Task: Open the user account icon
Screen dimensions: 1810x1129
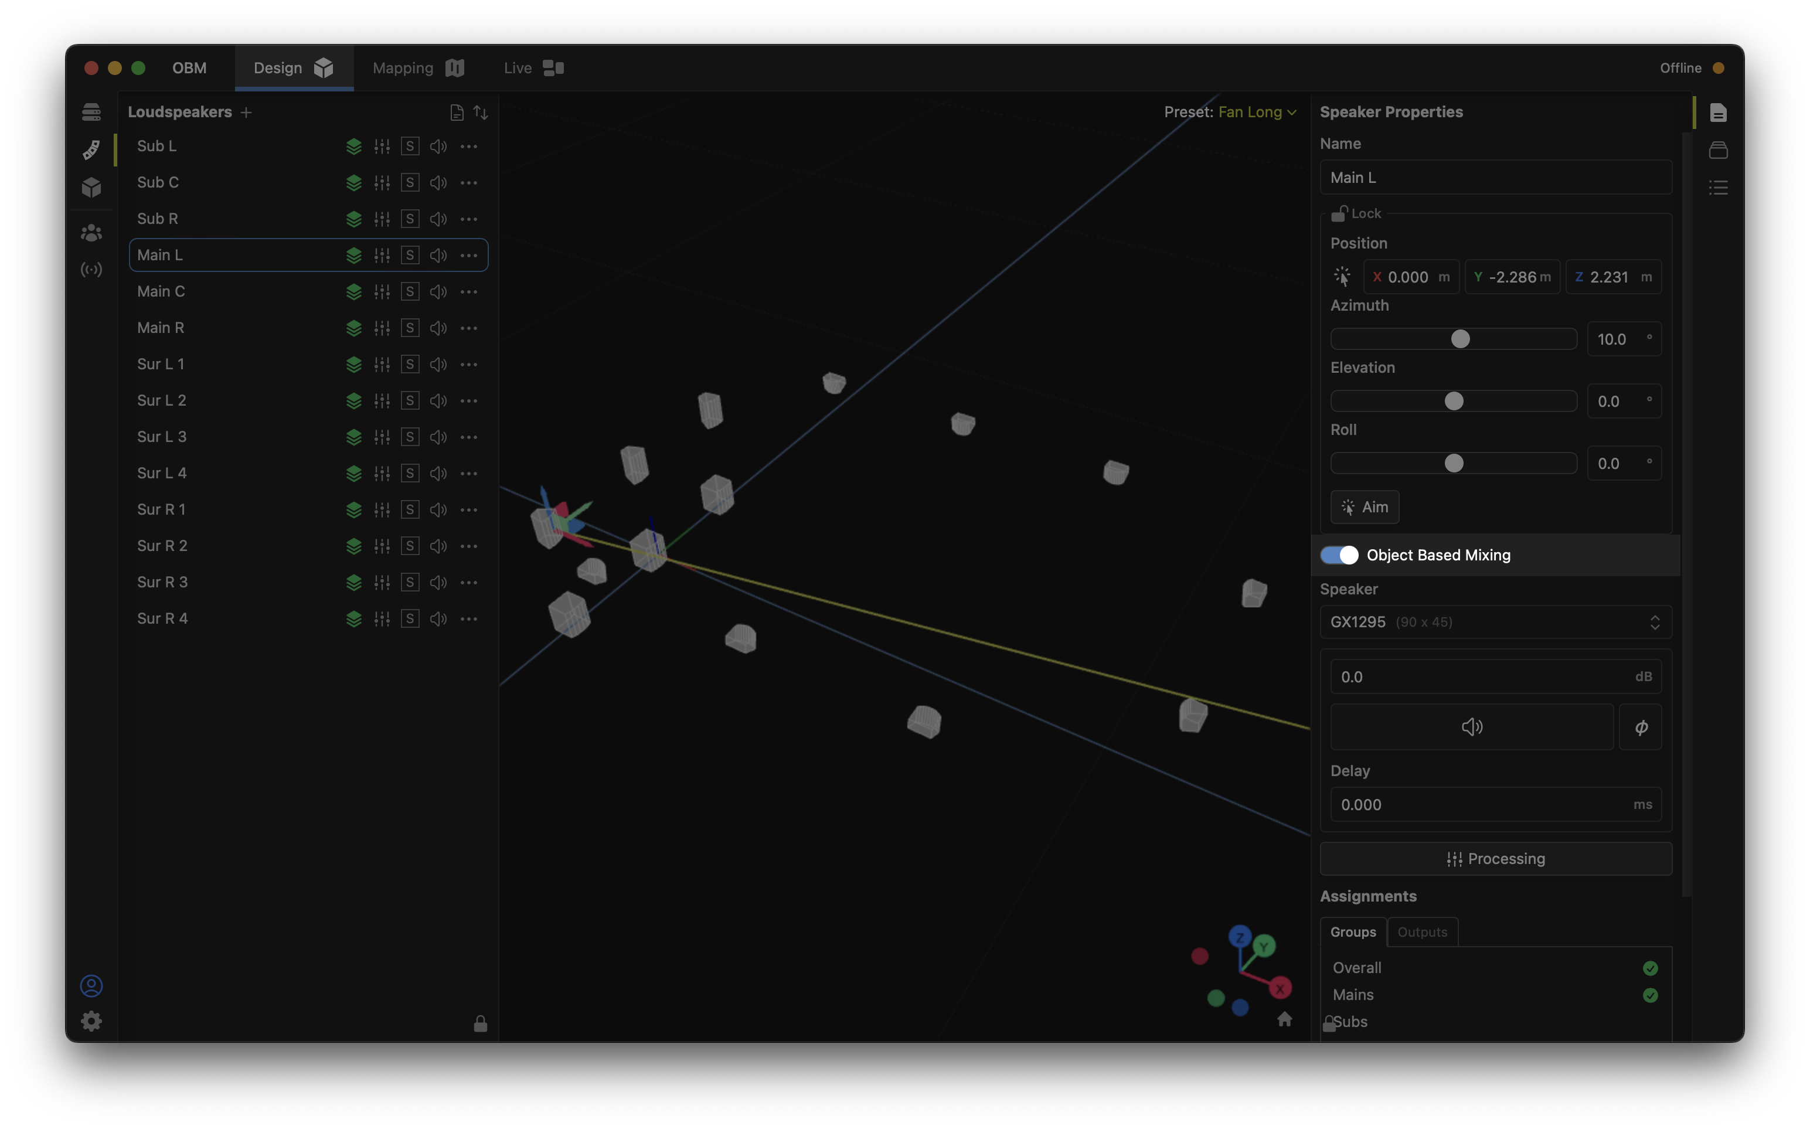Action: (x=91, y=985)
